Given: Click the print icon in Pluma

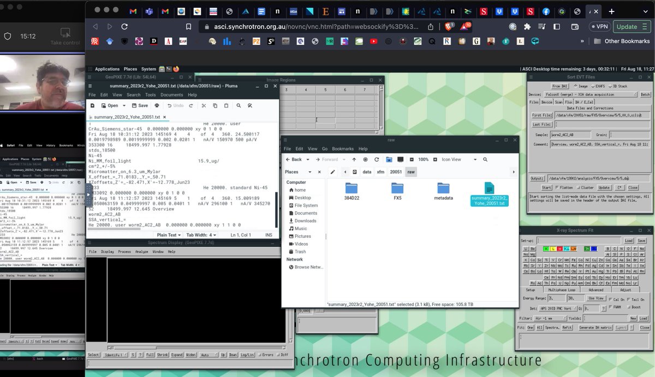Looking at the screenshot, I should (157, 105).
